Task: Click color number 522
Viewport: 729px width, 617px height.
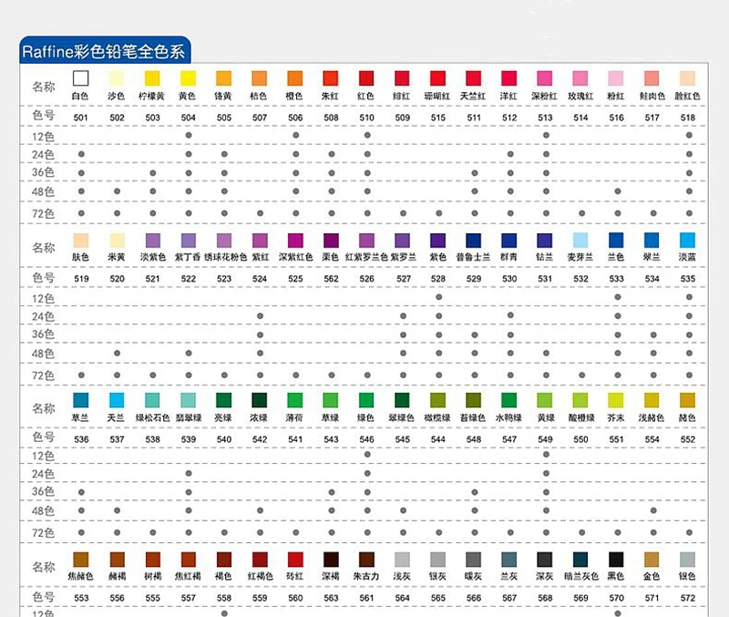Action: click(x=189, y=279)
